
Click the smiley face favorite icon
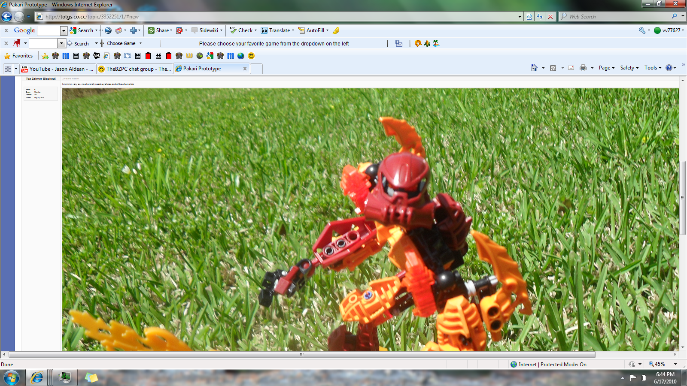point(251,56)
